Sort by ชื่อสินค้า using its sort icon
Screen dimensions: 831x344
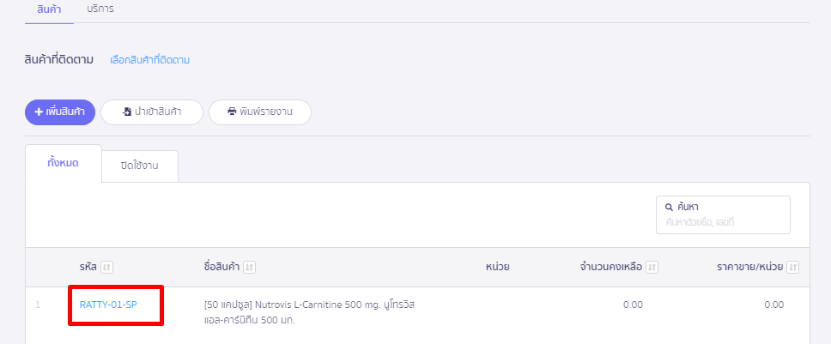pos(249,268)
